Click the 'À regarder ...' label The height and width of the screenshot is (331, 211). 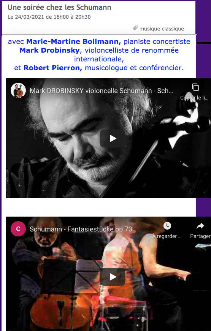(167, 236)
